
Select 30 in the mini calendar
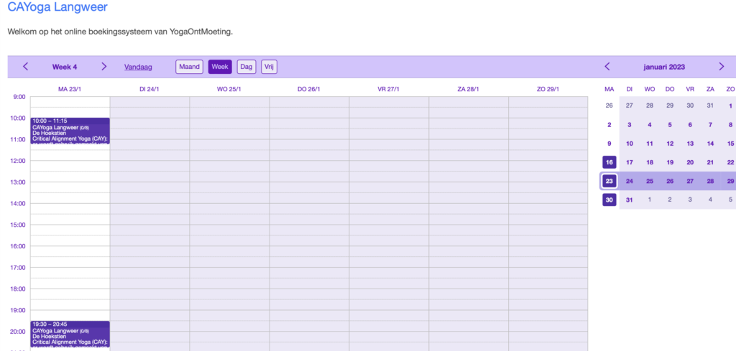609,200
